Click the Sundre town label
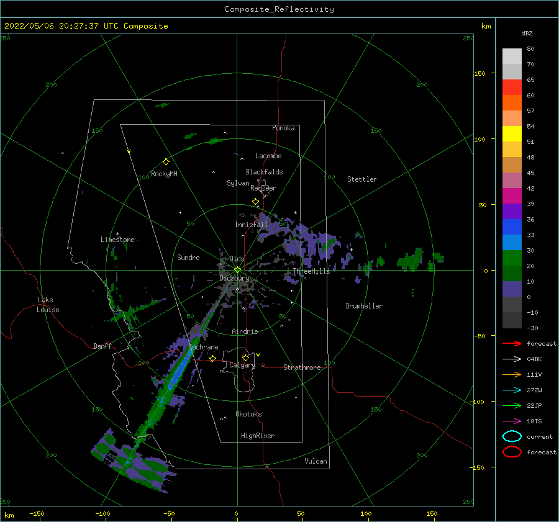 (x=188, y=257)
